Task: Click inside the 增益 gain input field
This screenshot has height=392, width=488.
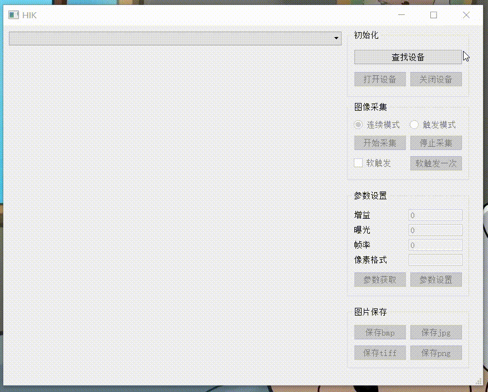Action: point(435,215)
